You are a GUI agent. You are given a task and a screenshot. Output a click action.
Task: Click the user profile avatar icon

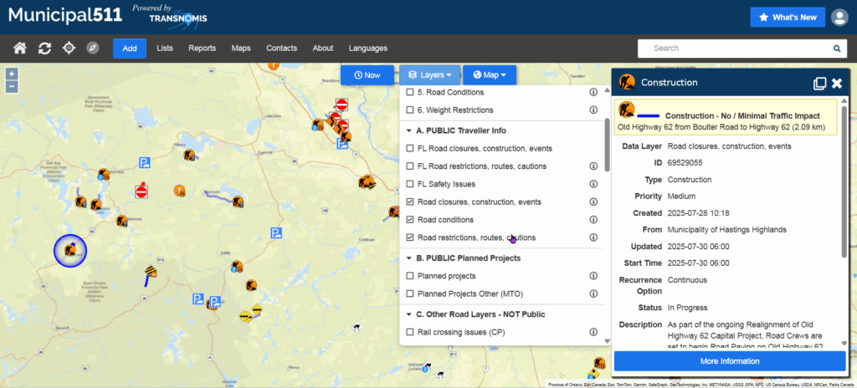point(839,18)
